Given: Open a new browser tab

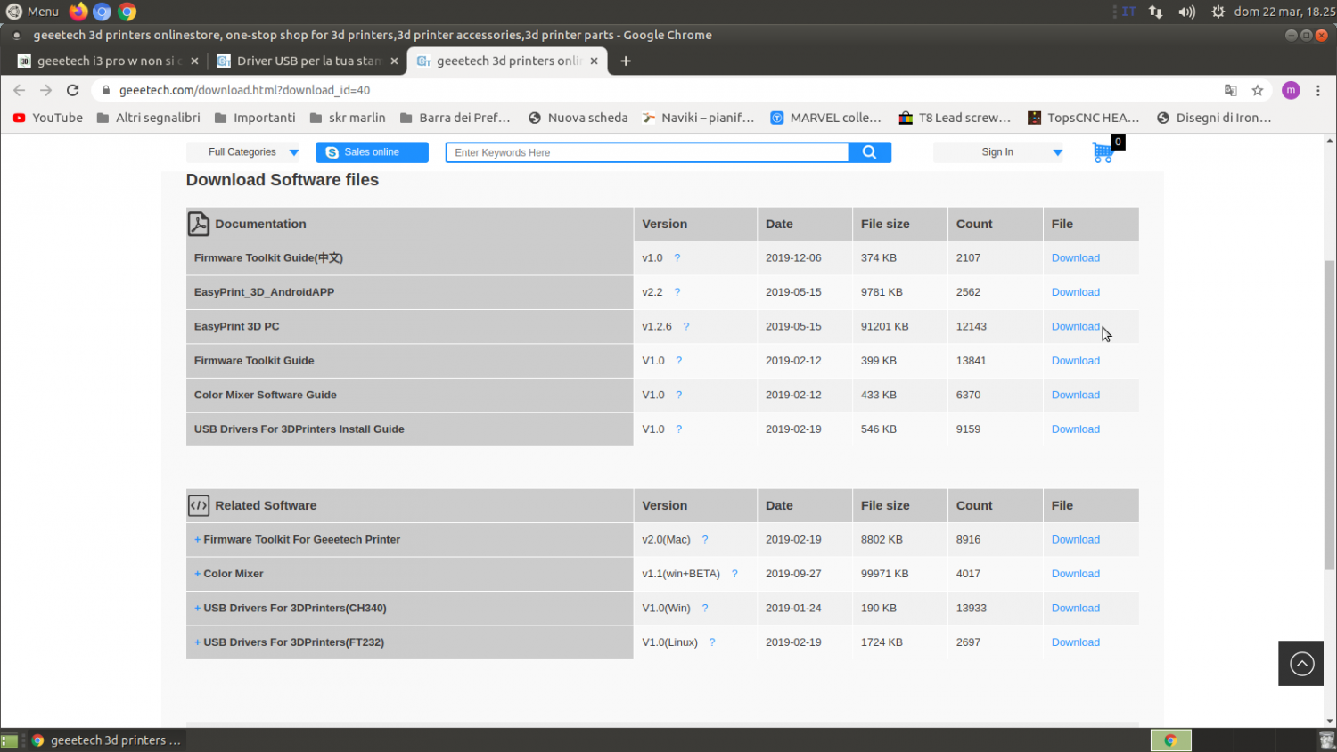Looking at the screenshot, I should click(x=626, y=61).
